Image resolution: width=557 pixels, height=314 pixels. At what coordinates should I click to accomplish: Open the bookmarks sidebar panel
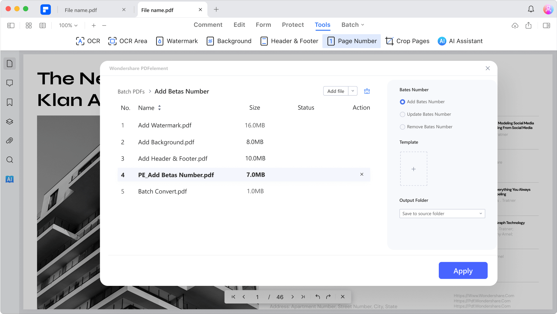(10, 102)
